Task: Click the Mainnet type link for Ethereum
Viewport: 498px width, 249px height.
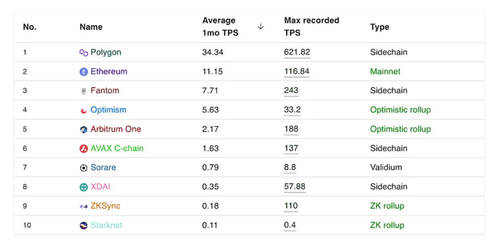Action: (385, 72)
